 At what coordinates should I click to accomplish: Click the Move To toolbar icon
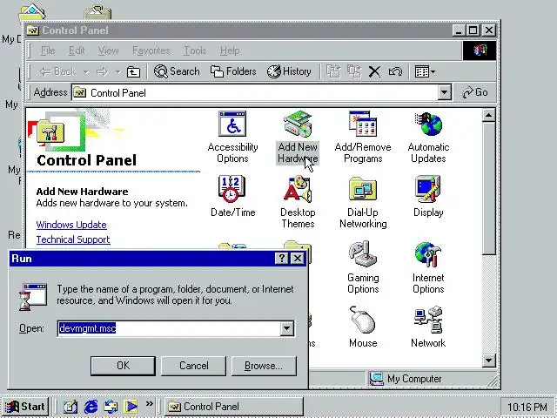333,71
